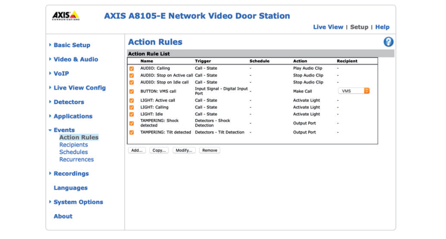Screen dimensions: 446x239
Task: Select the 'BUTTON: VMS call' rule name
Action: pos(158,91)
